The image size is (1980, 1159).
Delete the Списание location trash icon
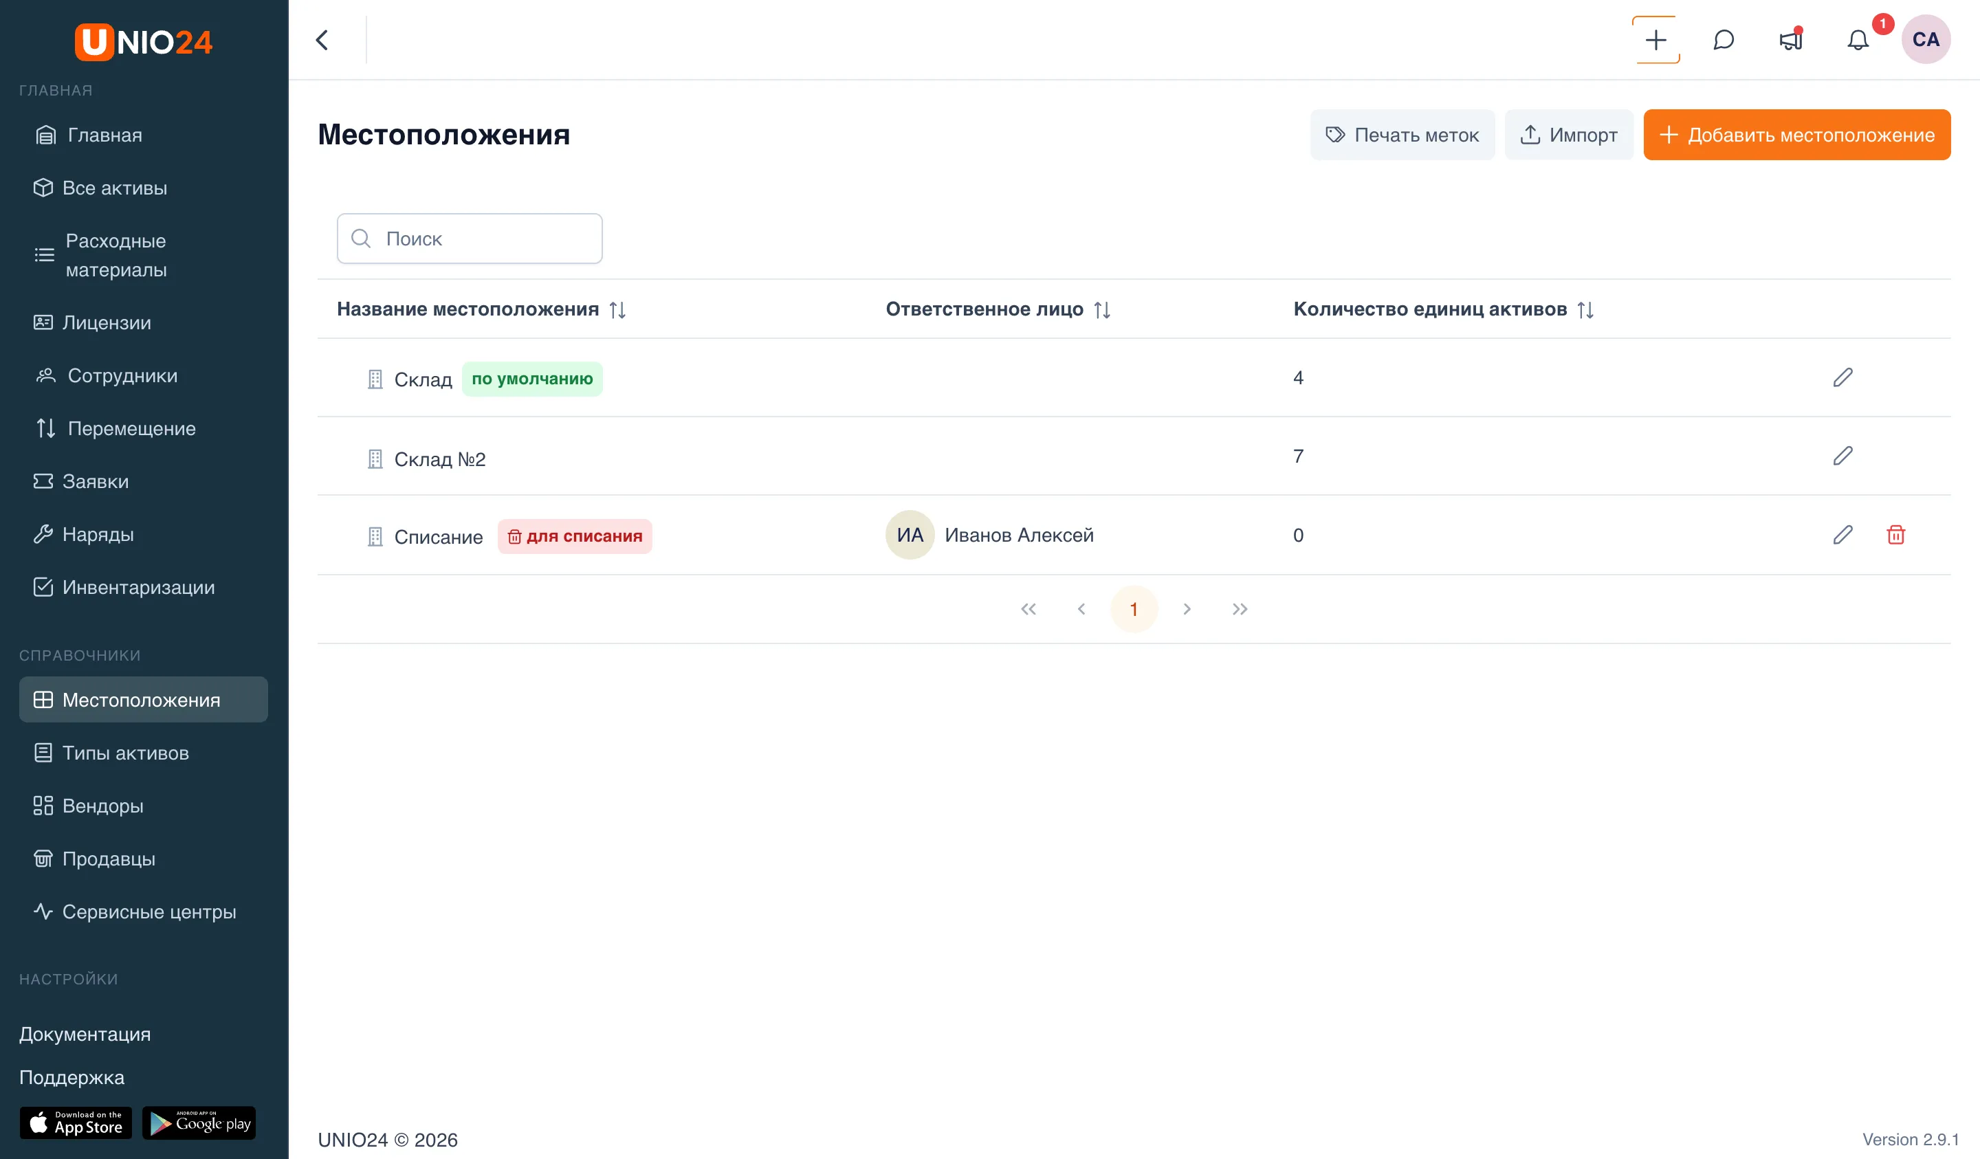tap(1895, 535)
